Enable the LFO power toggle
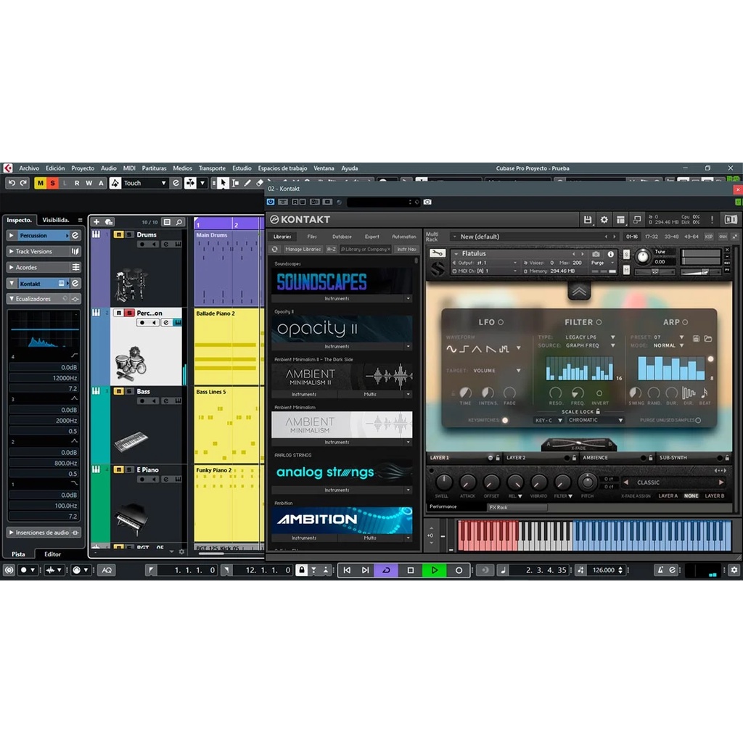The height and width of the screenshot is (743, 743). [x=501, y=322]
